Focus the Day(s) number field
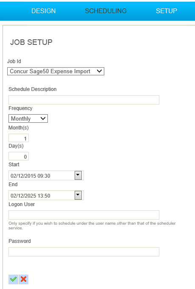 [x=19, y=156]
